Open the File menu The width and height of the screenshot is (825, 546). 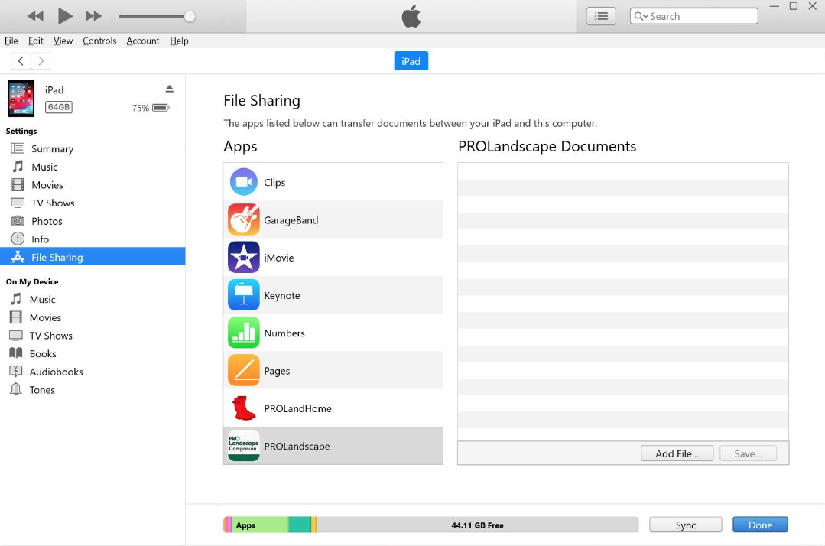(11, 41)
